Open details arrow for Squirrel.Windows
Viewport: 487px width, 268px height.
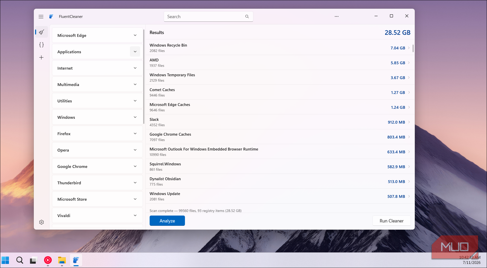409,166
